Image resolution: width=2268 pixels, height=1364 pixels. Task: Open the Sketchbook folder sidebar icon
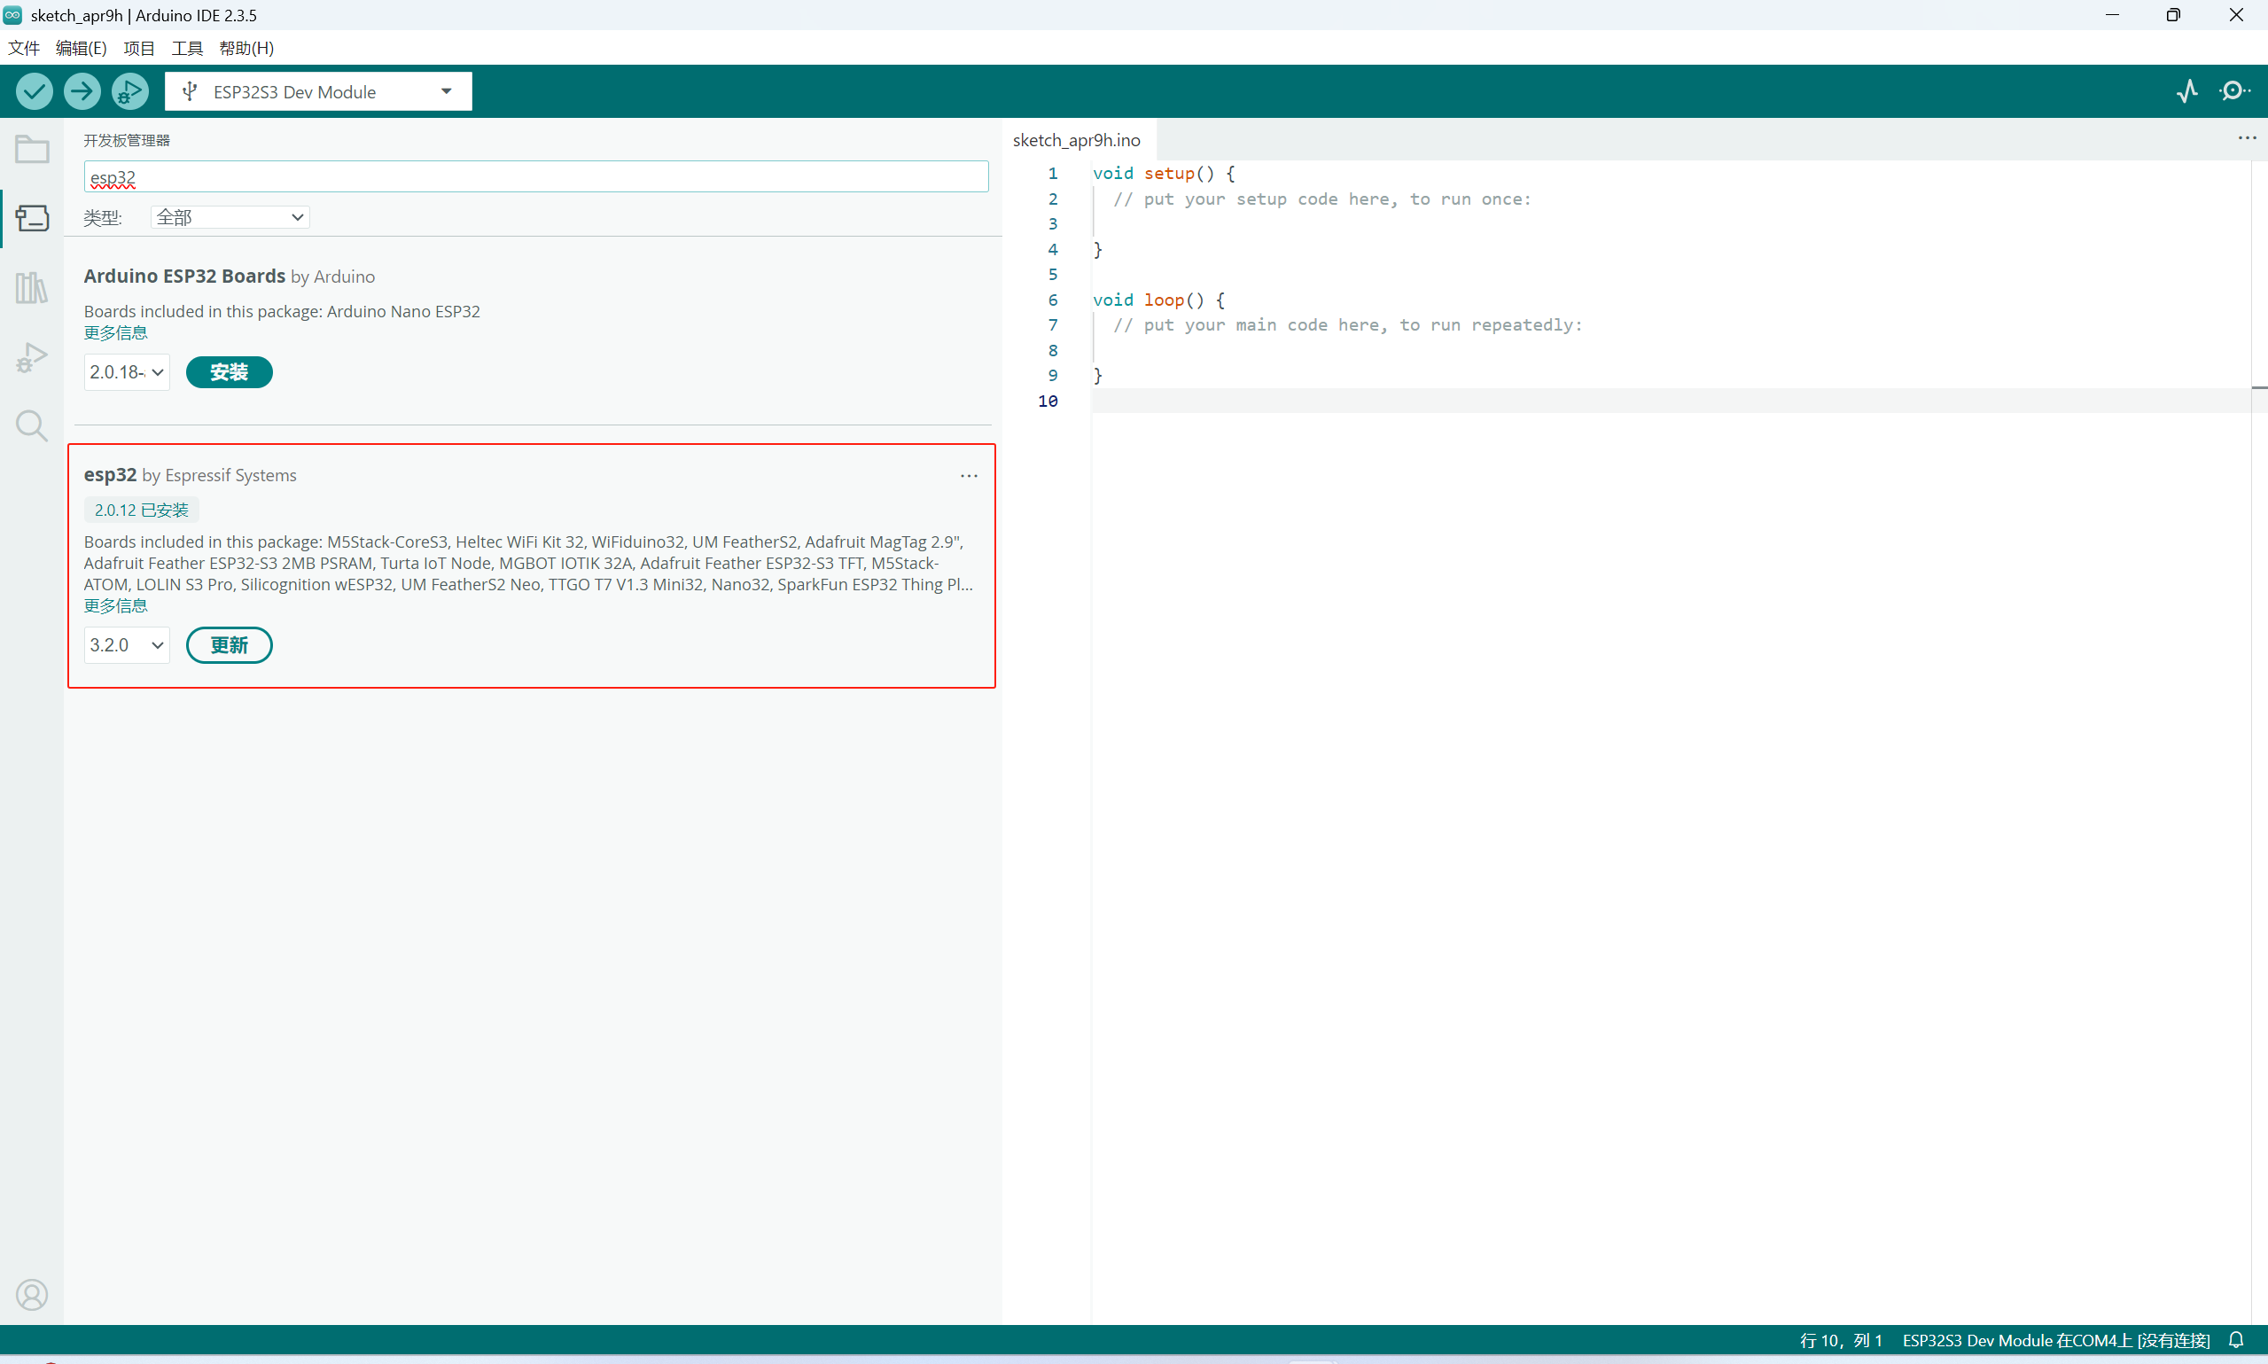point(32,149)
